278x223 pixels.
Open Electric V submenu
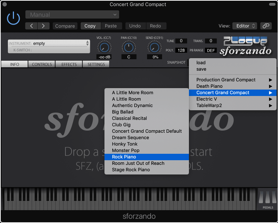[x=233, y=99]
